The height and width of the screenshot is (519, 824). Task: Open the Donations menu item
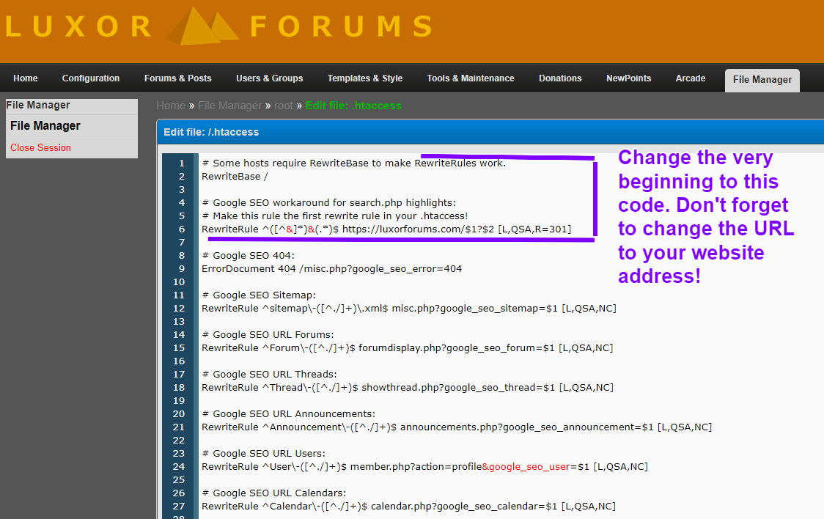(x=560, y=78)
